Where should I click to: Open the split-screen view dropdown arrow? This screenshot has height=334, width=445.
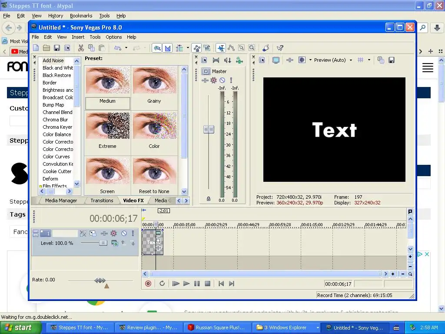[310, 60]
